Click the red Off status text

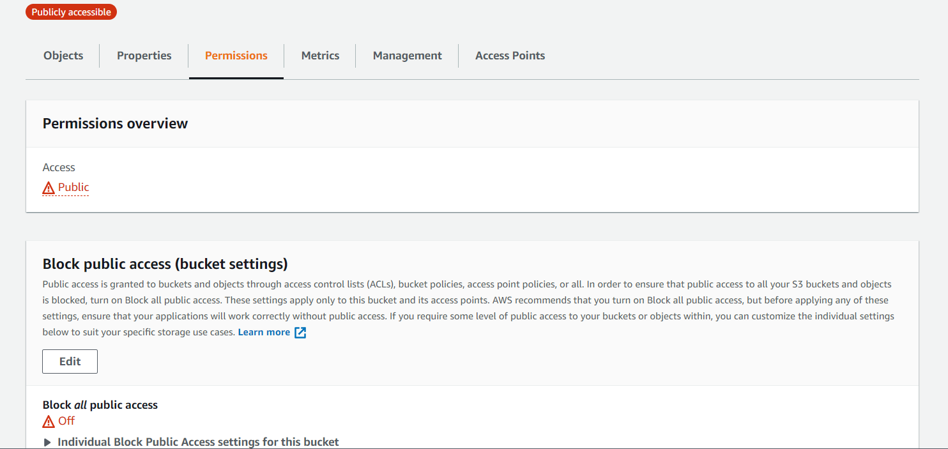point(65,421)
